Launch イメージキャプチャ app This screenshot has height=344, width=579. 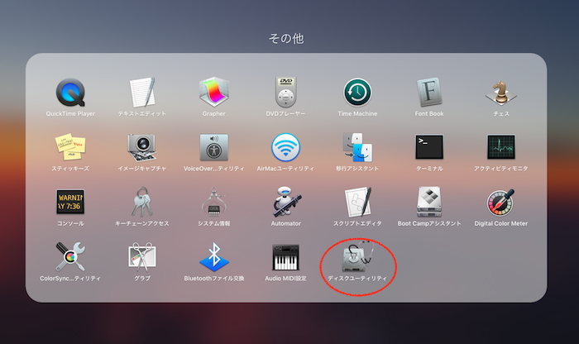click(x=142, y=147)
